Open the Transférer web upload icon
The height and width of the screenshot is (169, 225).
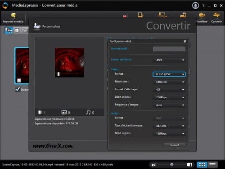(x=202, y=15)
